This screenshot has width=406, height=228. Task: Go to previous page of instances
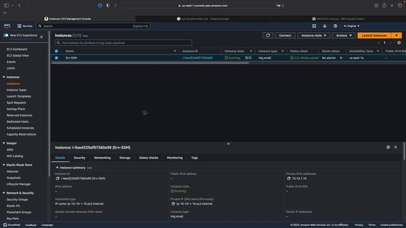click(x=379, y=42)
